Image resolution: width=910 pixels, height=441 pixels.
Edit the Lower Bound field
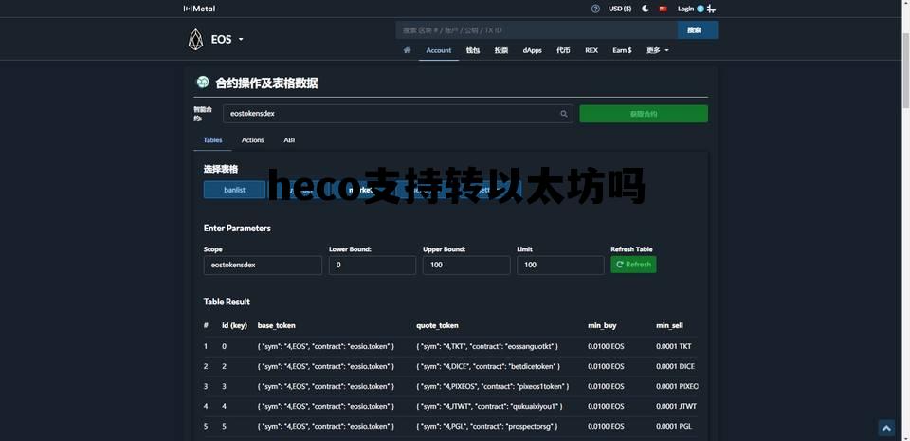(373, 266)
